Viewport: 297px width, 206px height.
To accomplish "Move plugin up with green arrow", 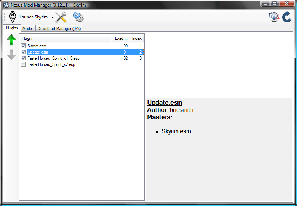I will point(11,40).
